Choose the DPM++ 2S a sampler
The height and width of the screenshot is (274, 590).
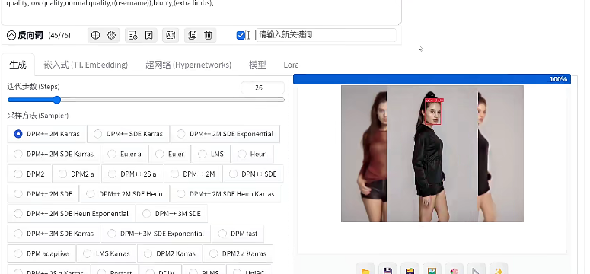click(x=132, y=174)
